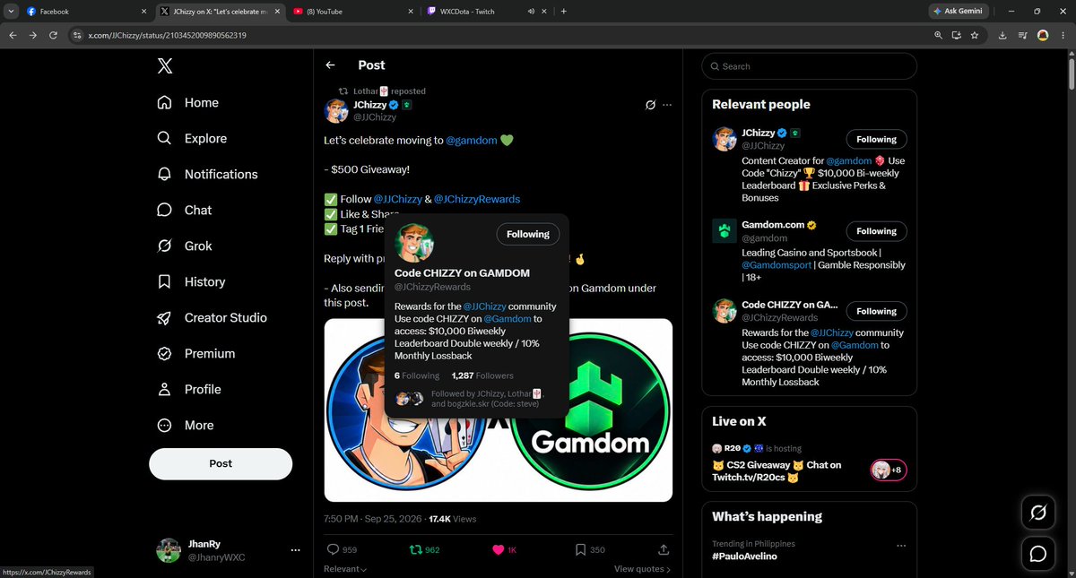Open the floating Grok button
This screenshot has height=578, width=1076.
pos(1037,513)
